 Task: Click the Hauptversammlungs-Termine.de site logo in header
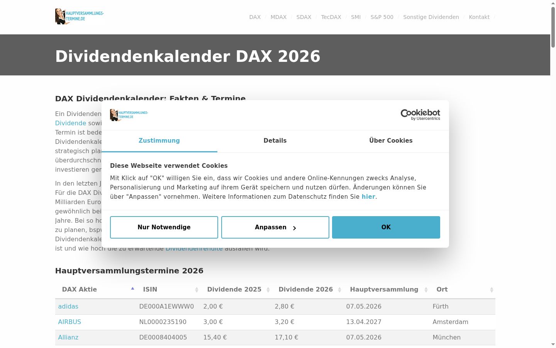click(80, 17)
